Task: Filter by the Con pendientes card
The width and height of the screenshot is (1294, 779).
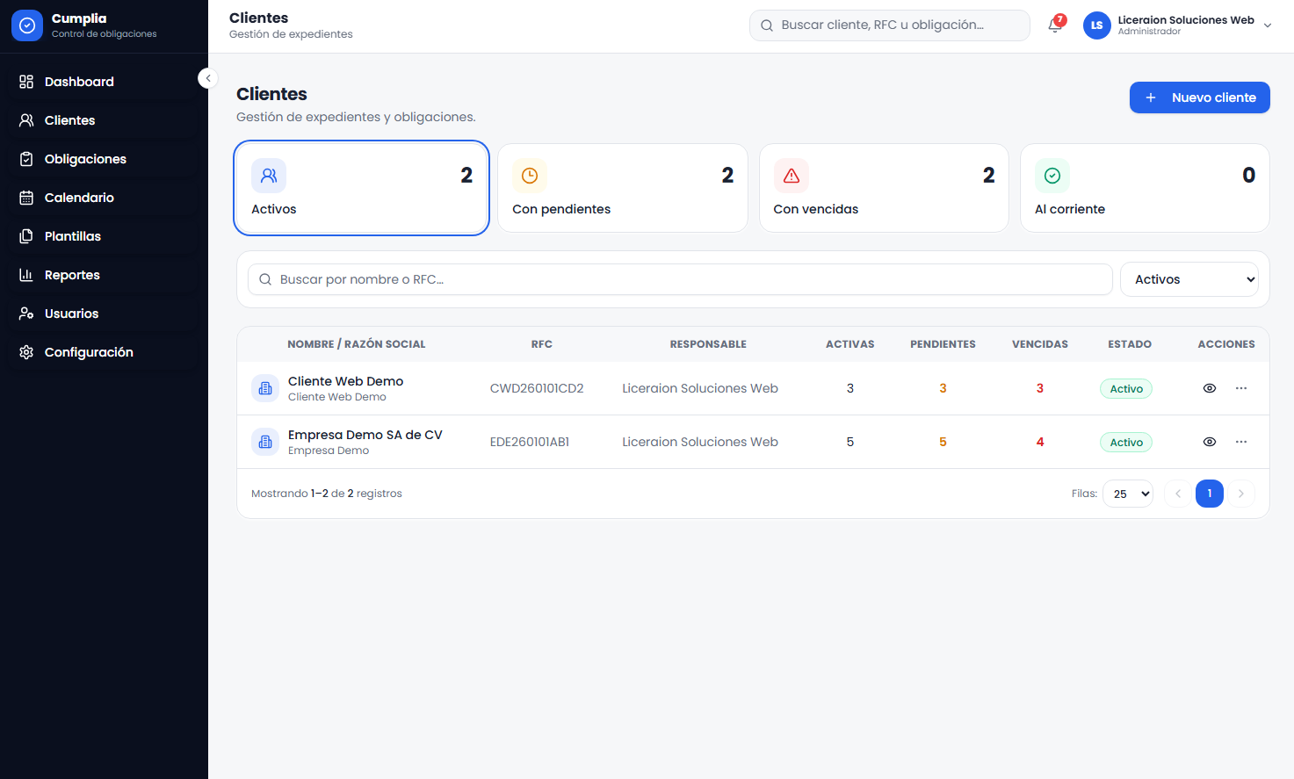Action: point(623,188)
